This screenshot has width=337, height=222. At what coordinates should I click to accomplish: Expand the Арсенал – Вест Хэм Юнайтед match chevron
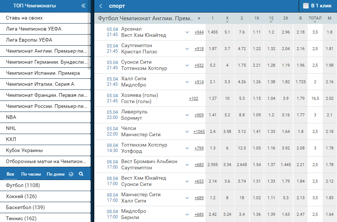[x=187, y=32]
